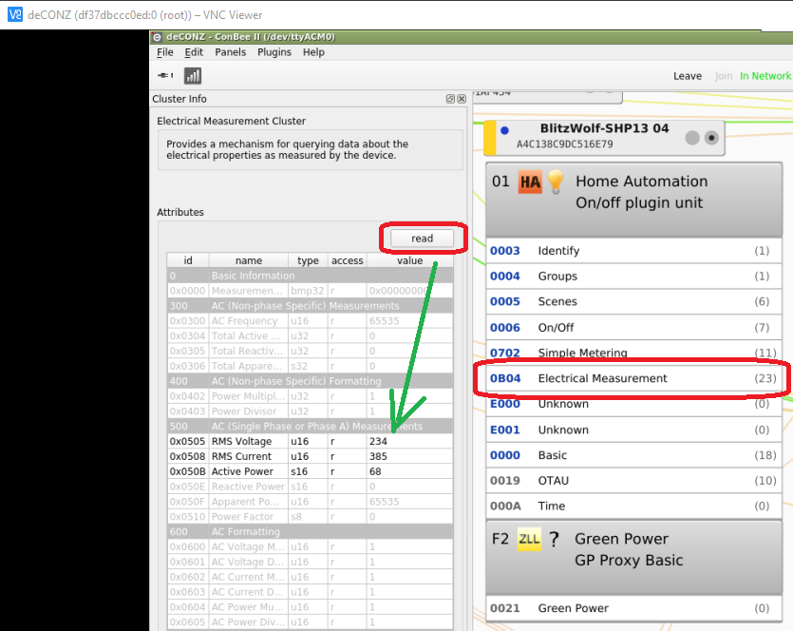Select the 0702 Simple Metering cluster
This screenshot has height=631, width=793.
[x=633, y=353]
